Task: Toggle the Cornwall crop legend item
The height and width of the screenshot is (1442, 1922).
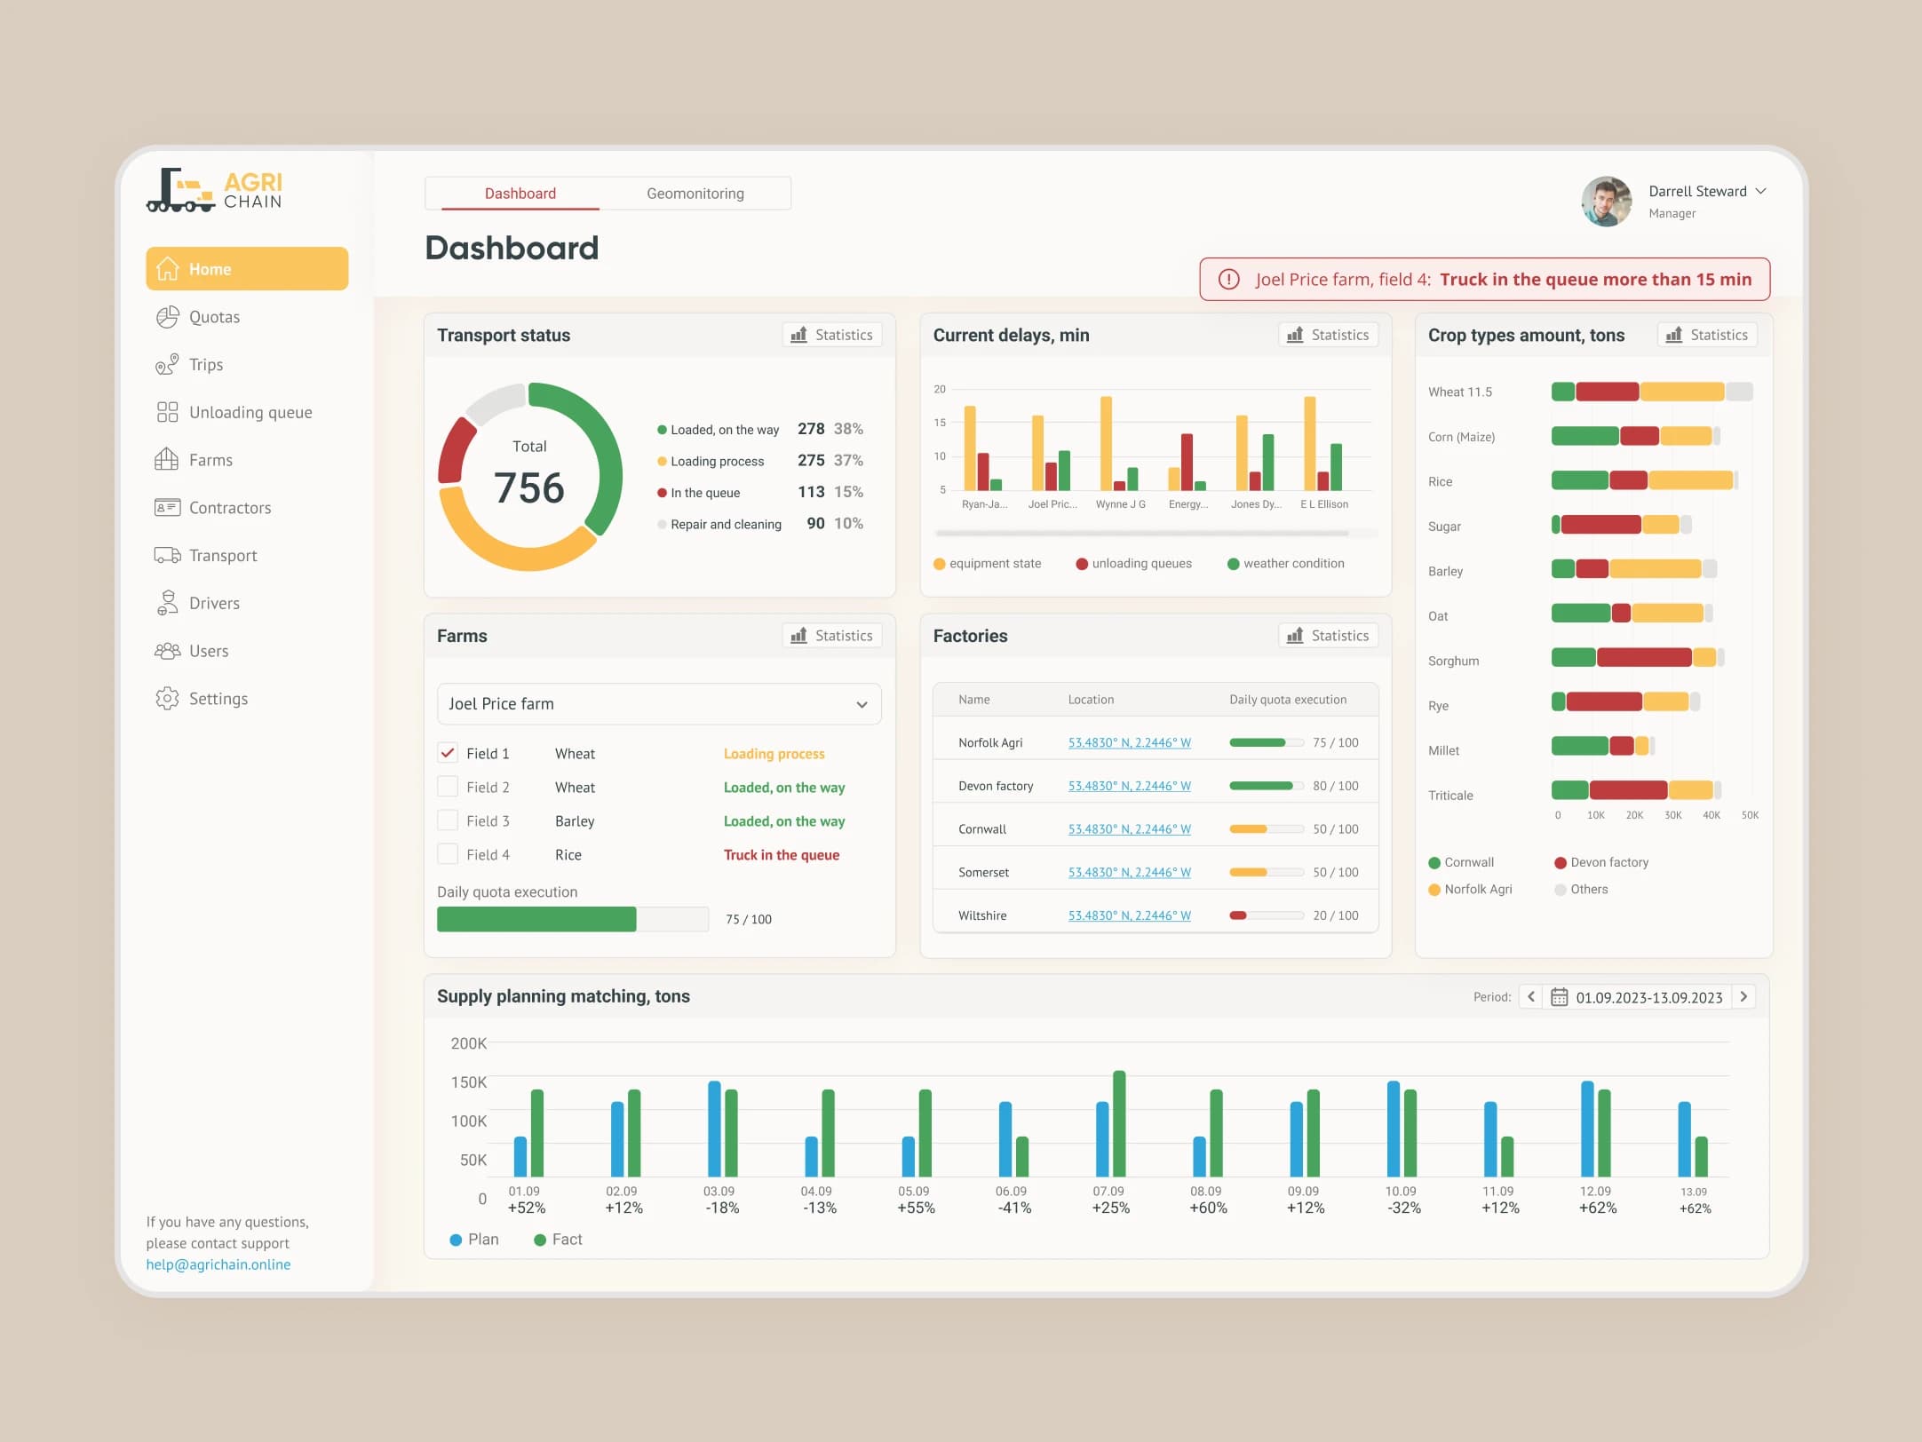Action: coord(1461,862)
